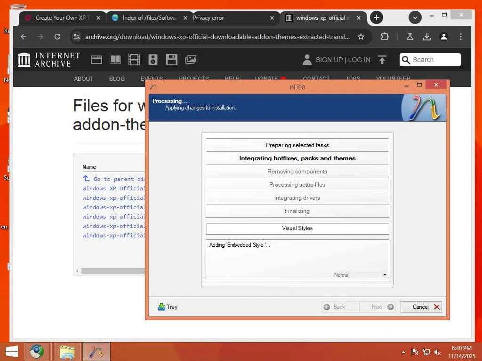The width and height of the screenshot is (482, 361).
Task: Click the Visual Styles progress bar
Action: pyautogui.click(x=297, y=228)
